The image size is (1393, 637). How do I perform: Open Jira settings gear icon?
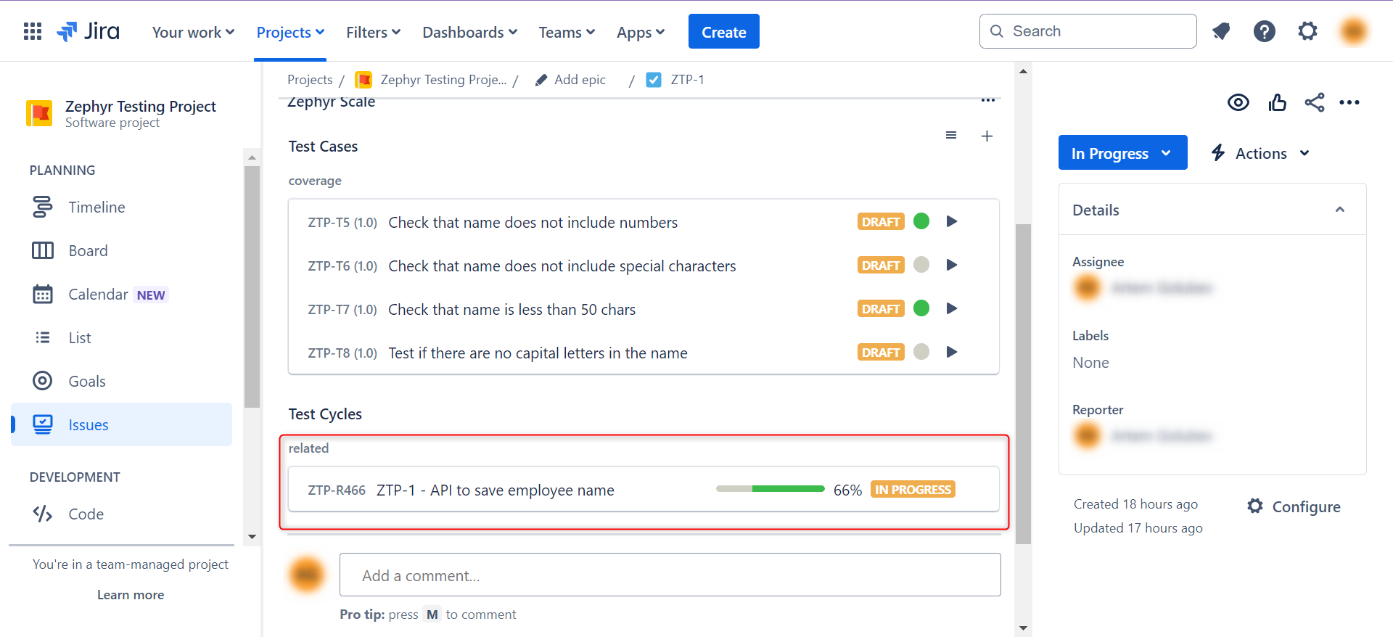coord(1307,31)
